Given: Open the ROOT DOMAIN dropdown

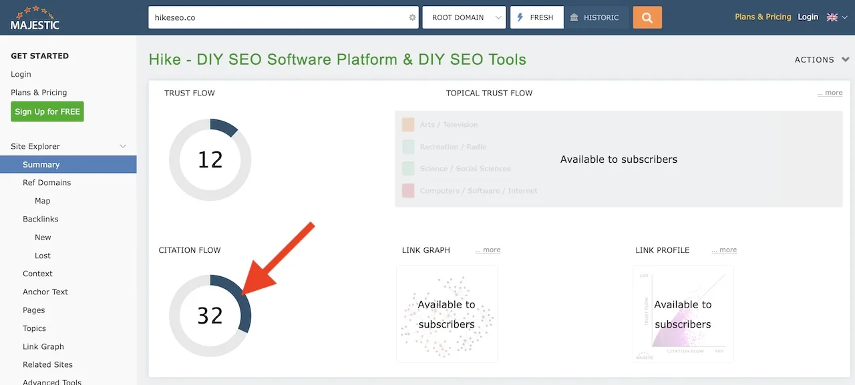Looking at the screenshot, I should (x=464, y=18).
